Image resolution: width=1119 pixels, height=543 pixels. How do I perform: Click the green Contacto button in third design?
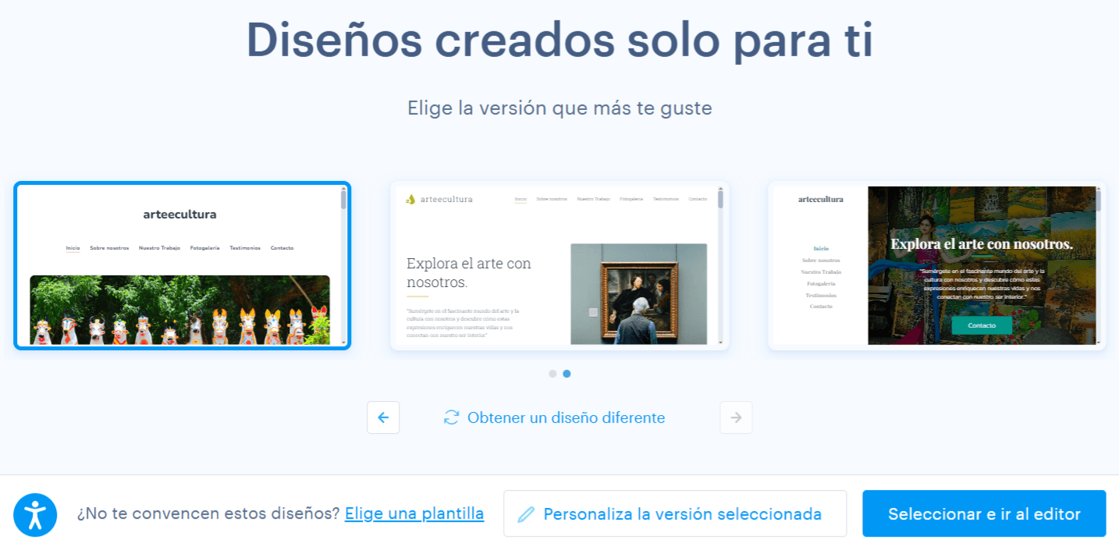coord(982,325)
